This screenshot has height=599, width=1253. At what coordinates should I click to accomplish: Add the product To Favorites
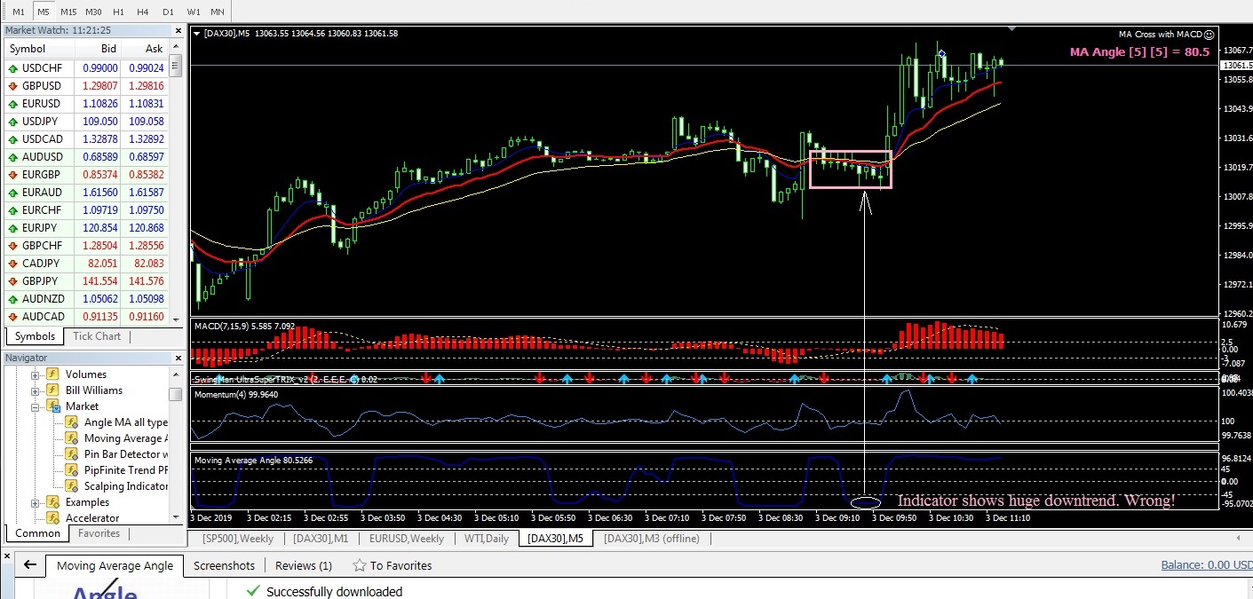click(392, 565)
